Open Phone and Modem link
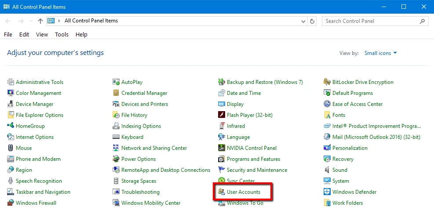 pos(38,159)
